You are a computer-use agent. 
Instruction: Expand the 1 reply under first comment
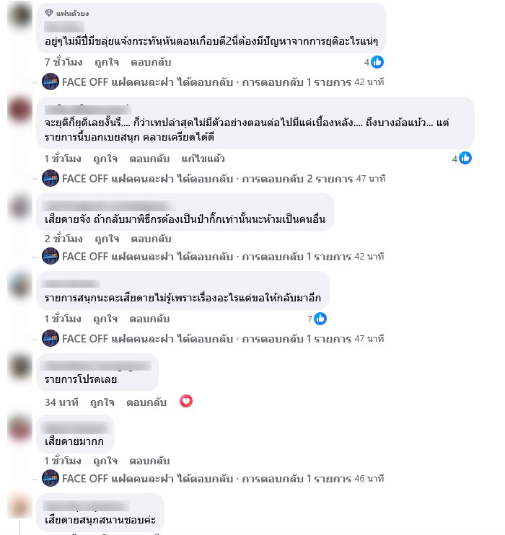pos(223,82)
